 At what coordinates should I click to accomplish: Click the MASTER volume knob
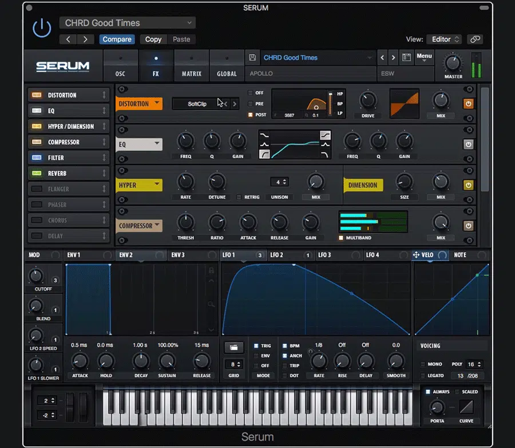coord(453,63)
